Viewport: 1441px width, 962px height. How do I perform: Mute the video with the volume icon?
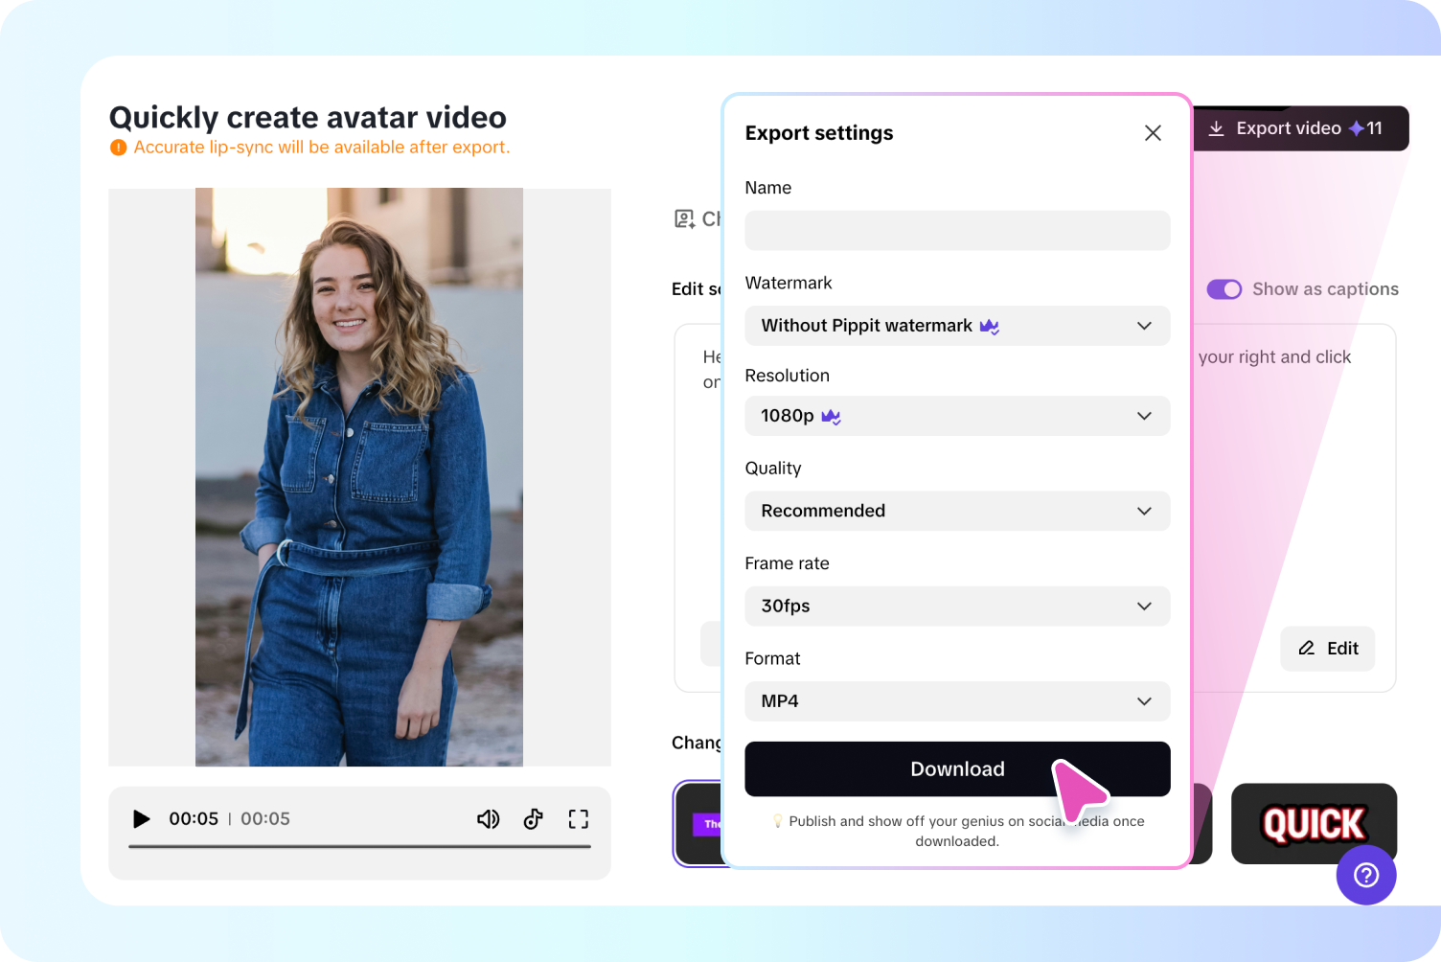488,819
